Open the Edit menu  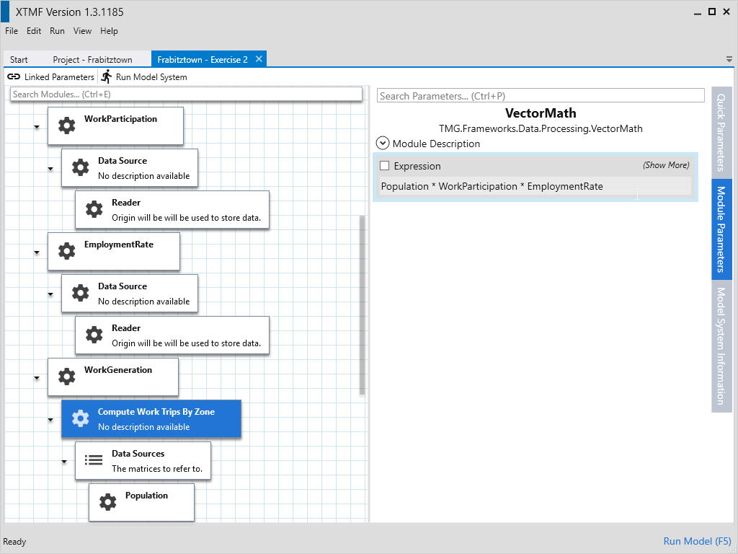click(x=34, y=31)
